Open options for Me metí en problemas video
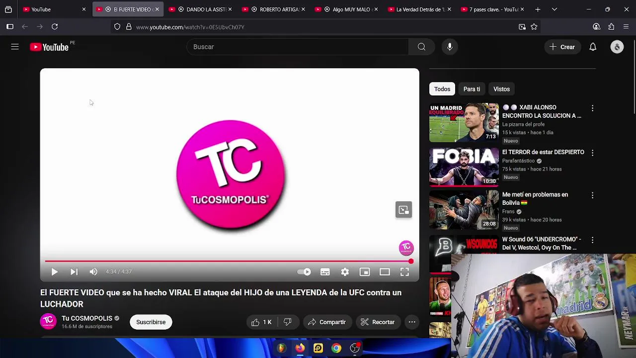This screenshot has height=358, width=636. tap(592, 196)
